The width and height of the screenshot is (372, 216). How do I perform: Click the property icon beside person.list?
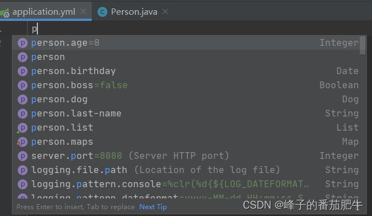23,128
